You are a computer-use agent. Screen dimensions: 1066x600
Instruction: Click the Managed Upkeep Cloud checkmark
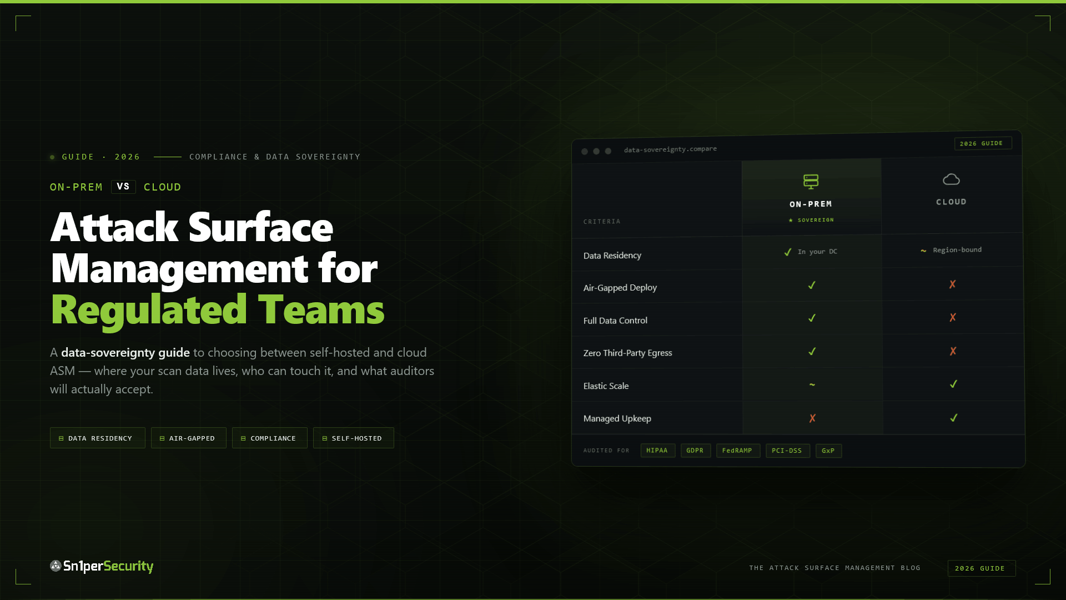click(x=954, y=418)
